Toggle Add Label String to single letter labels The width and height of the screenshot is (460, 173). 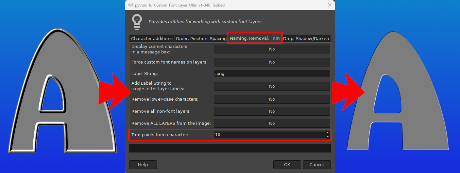[272, 86]
